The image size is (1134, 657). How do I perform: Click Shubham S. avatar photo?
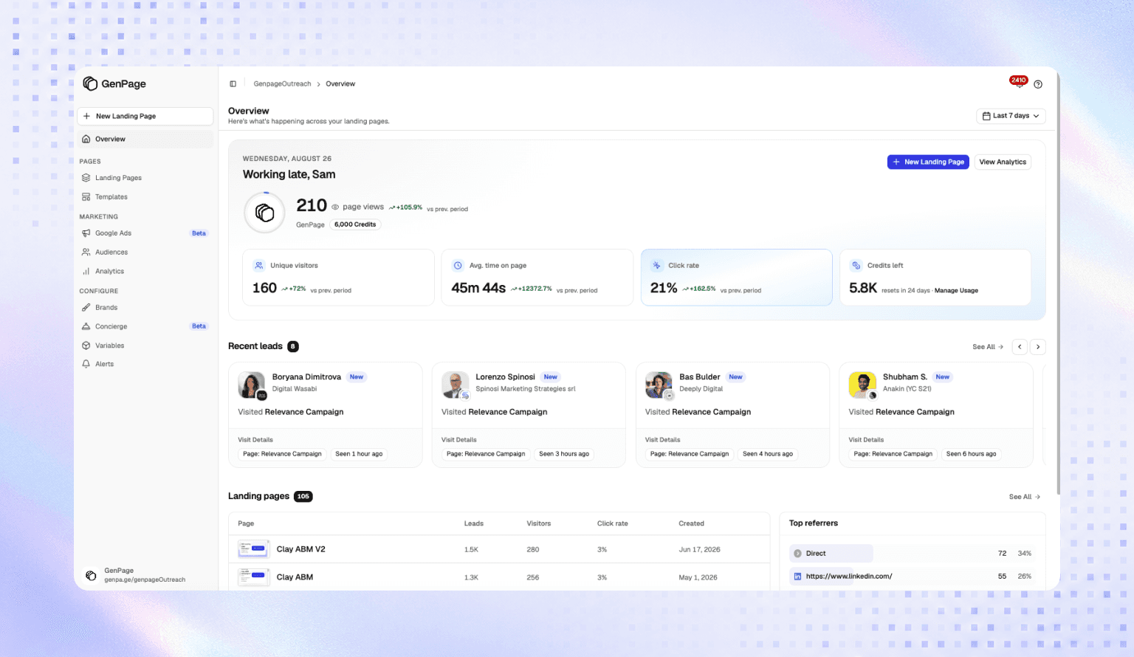pyautogui.click(x=862, y=385)
